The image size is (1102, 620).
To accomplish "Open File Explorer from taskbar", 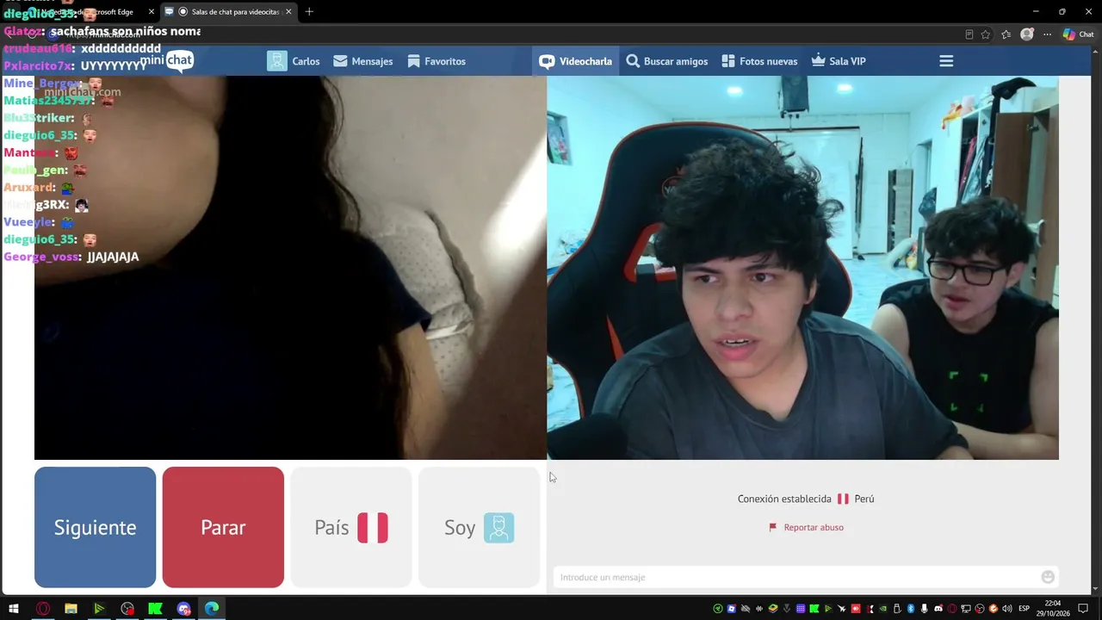I will (71, 609).
